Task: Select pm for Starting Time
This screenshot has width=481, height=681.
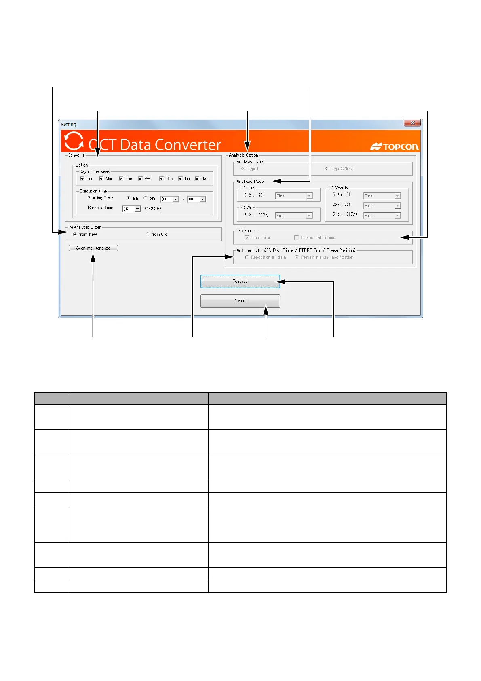Action: [x=146, y=198]
